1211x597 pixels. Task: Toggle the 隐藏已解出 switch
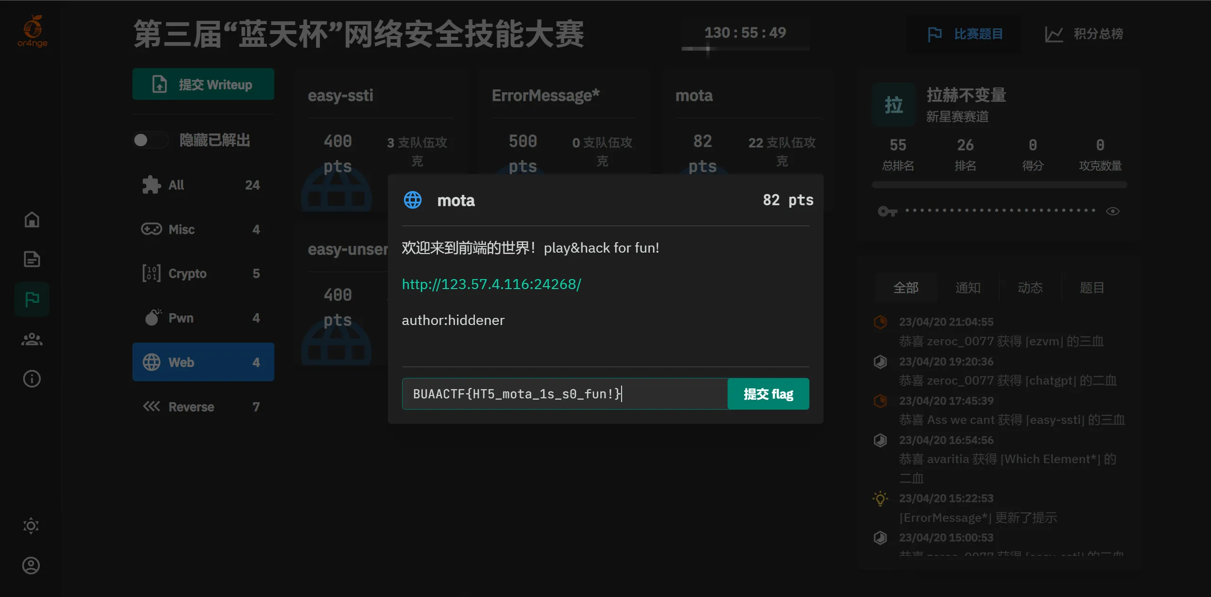coord(150,140)
